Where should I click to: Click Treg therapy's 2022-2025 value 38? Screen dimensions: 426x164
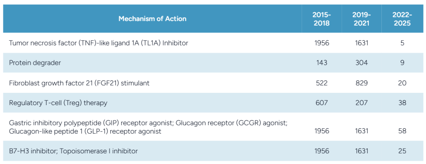pyautogui.click(x=402, y=103)
